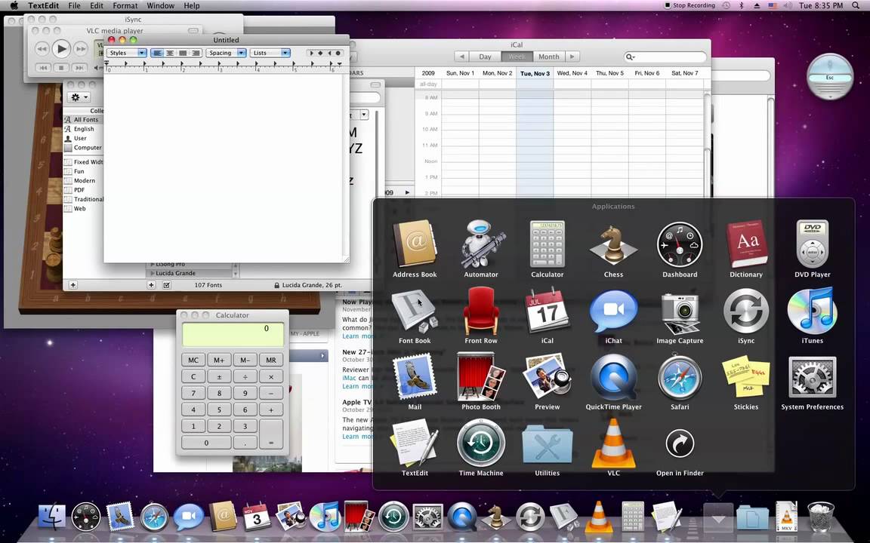Switch iCal to Month view
The image size is (870, 543).
click(x=549, y=57)
